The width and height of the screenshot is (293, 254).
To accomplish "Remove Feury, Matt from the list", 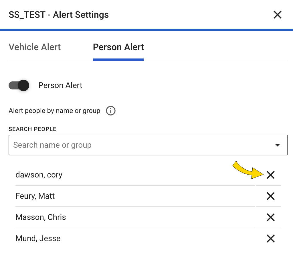I will click(x=270, y=196).
